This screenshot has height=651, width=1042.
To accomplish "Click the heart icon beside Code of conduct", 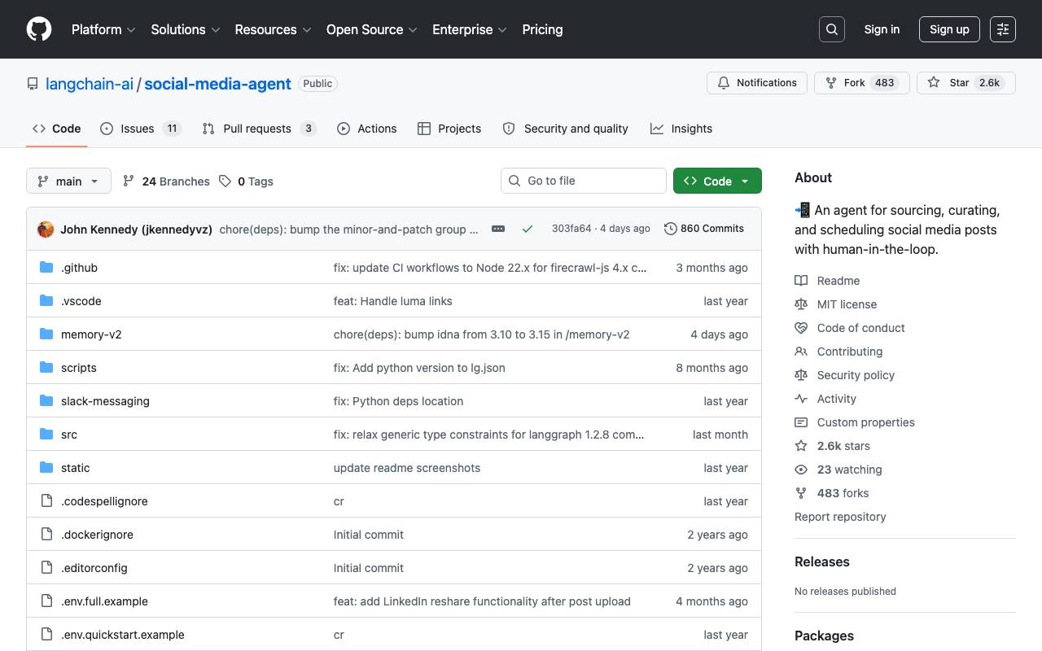I will [x=801, y=328].
